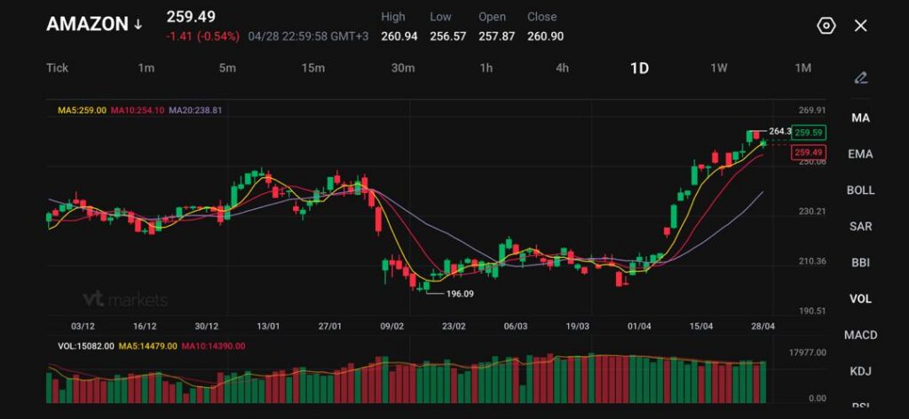Select the 5m timeframe

(x=227, y=68)
